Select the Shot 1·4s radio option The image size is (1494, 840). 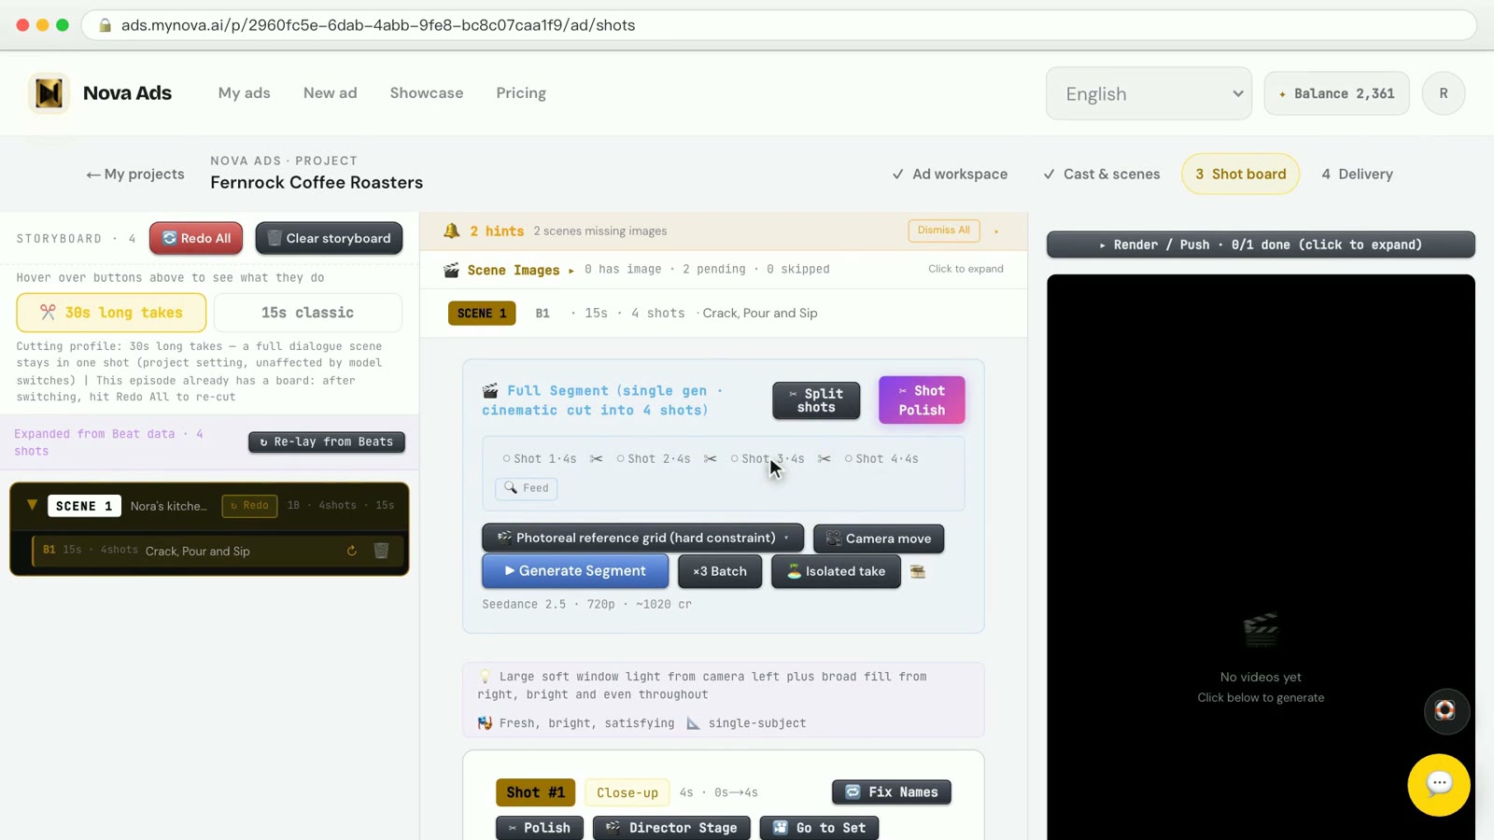[540, 459]
